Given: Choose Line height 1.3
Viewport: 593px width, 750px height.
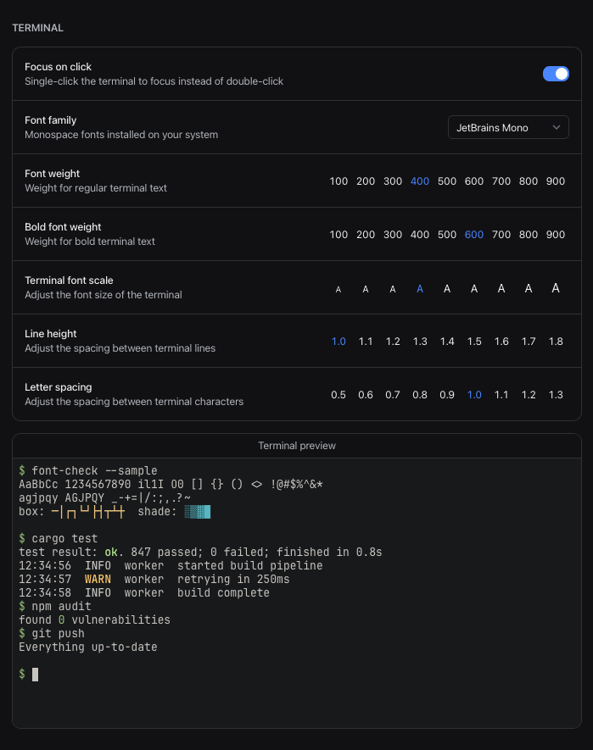Looking at the screenshot, I should click(x=420, y=342).
